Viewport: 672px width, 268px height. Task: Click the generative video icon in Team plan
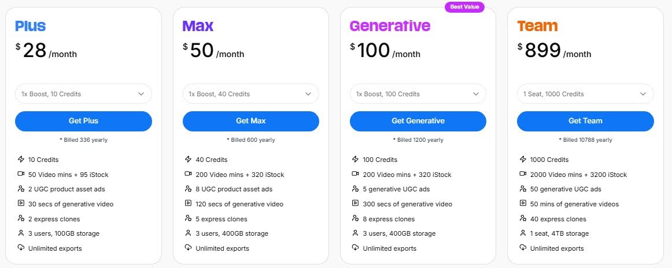coord(523,204)
